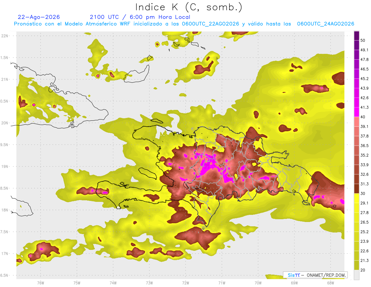This screenshot has width=371, height=287.
Task: Click valid-until time '0600UTC_24AGO2026'
Action: tap(326, 24)
